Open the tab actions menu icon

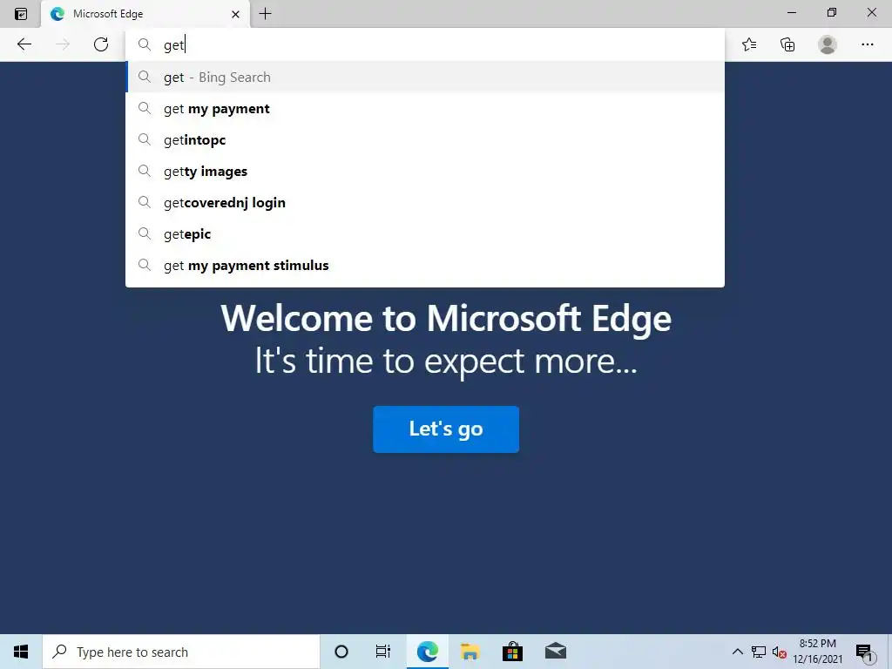tap(21, 14)
